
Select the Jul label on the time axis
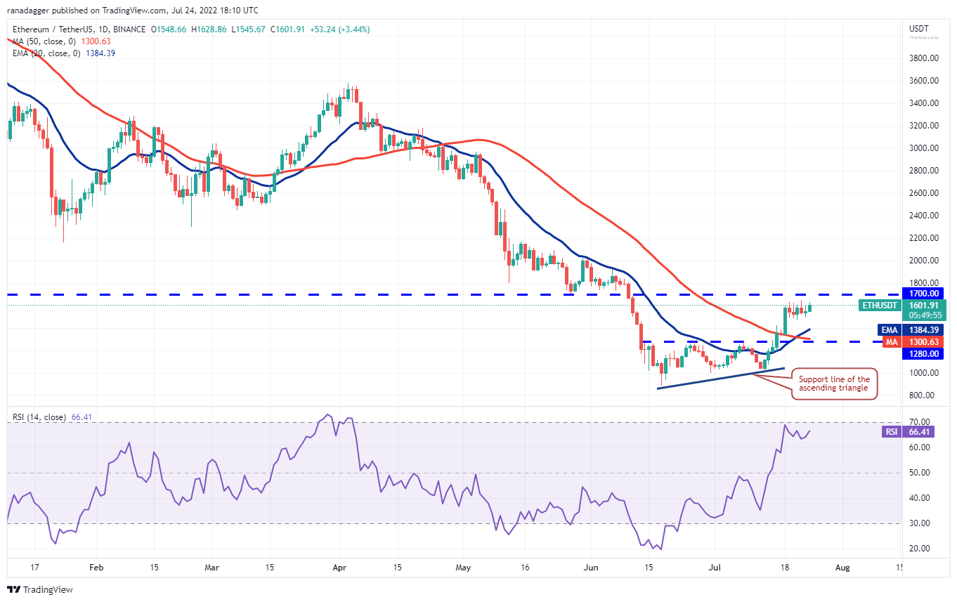(x=714, y=567)
